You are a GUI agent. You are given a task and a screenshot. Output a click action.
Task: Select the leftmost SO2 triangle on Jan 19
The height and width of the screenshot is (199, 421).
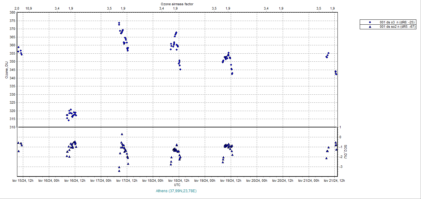coord(223,162)
